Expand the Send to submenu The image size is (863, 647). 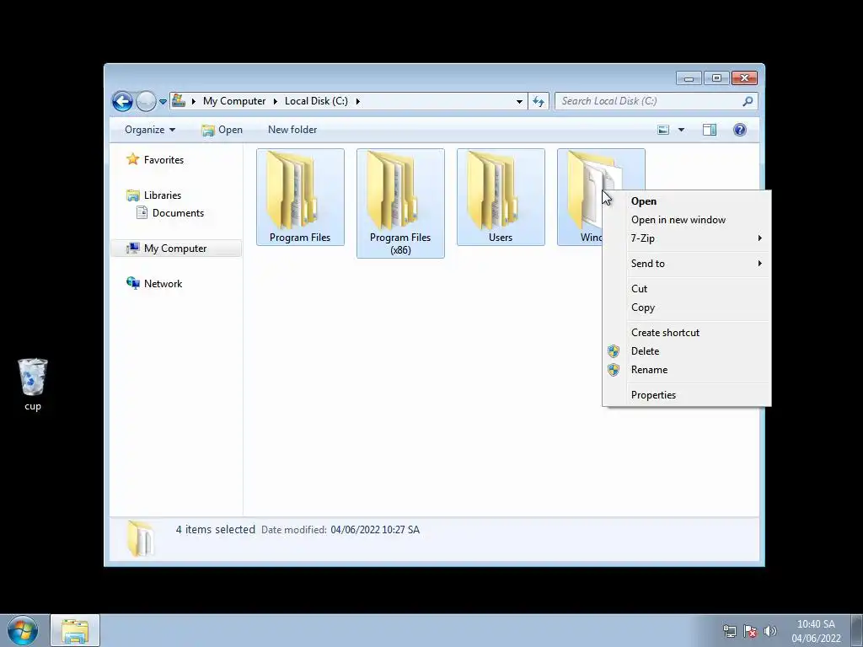(687, 264)
